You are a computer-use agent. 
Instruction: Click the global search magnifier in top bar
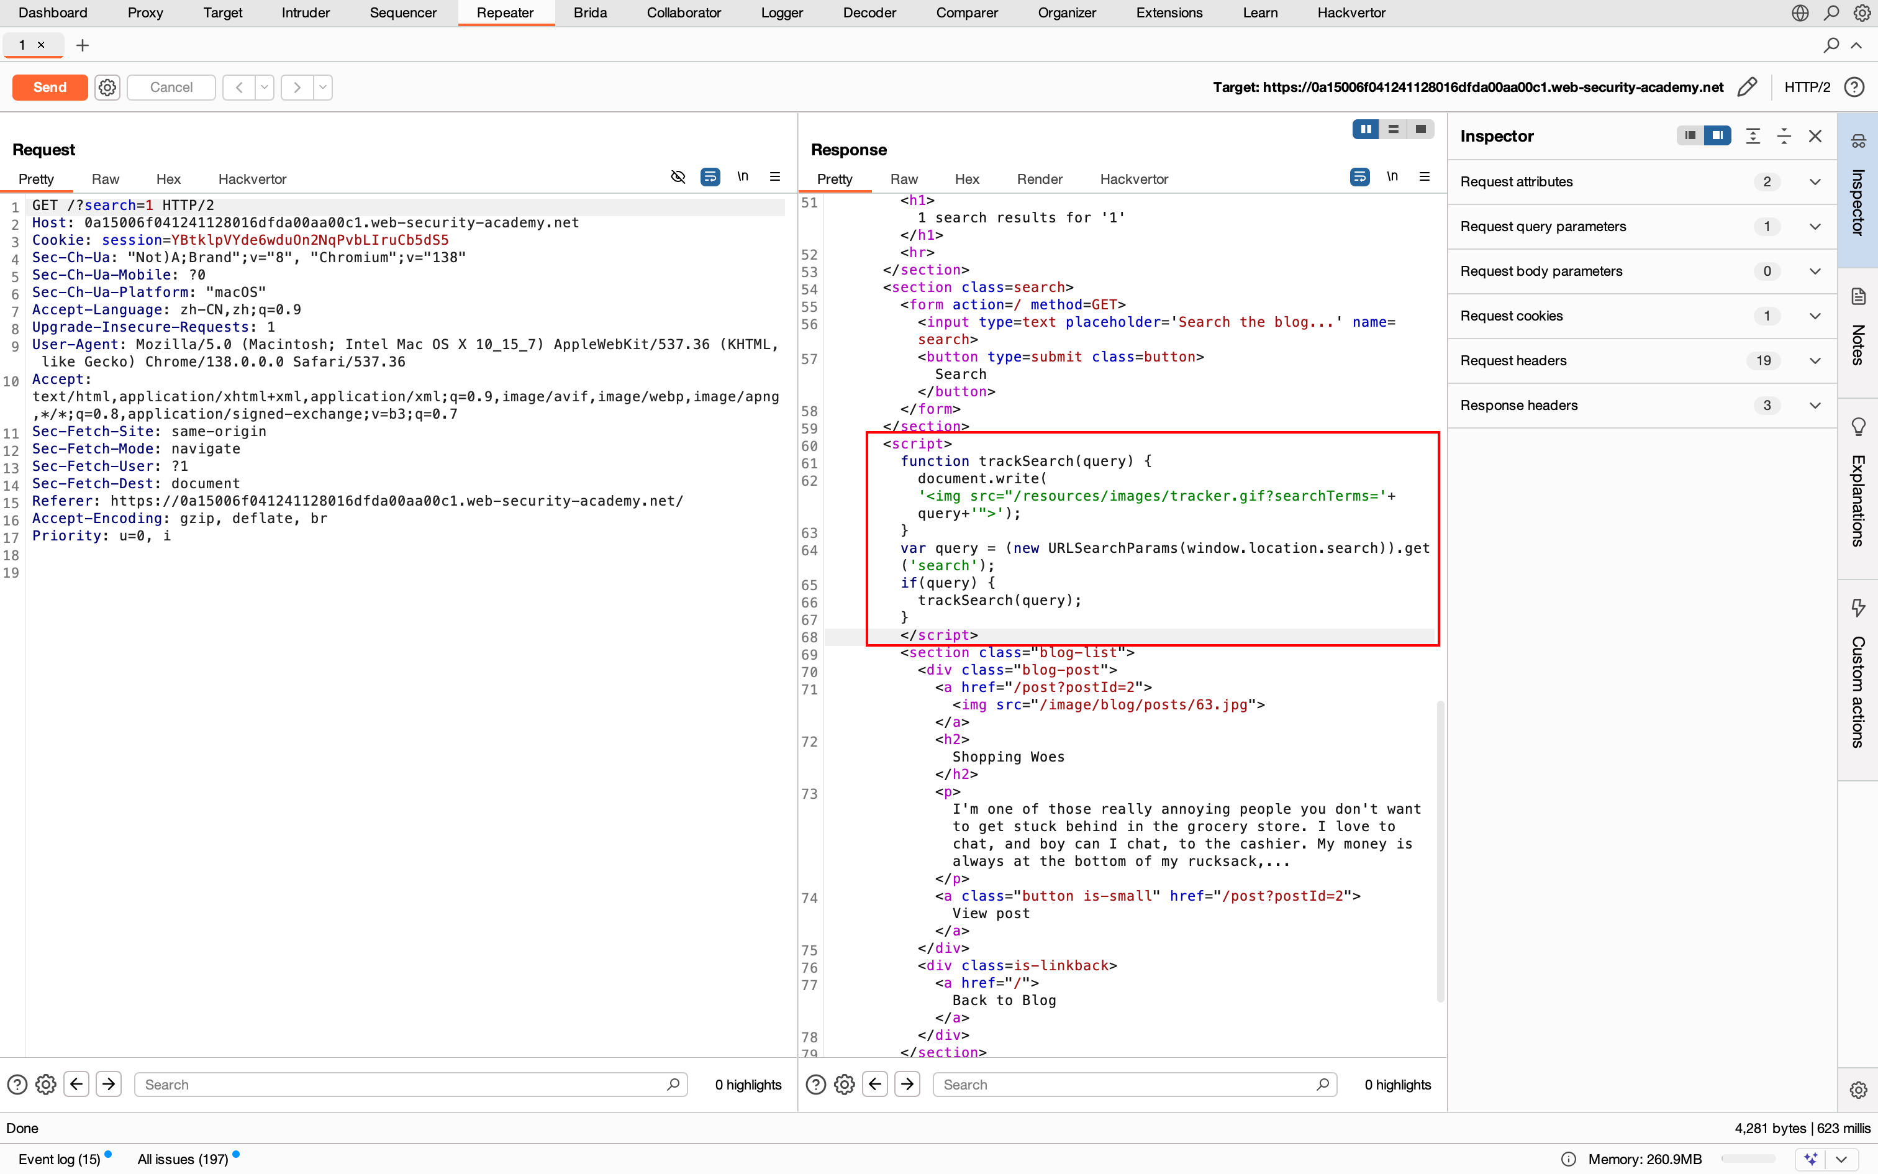(1831, 12)
